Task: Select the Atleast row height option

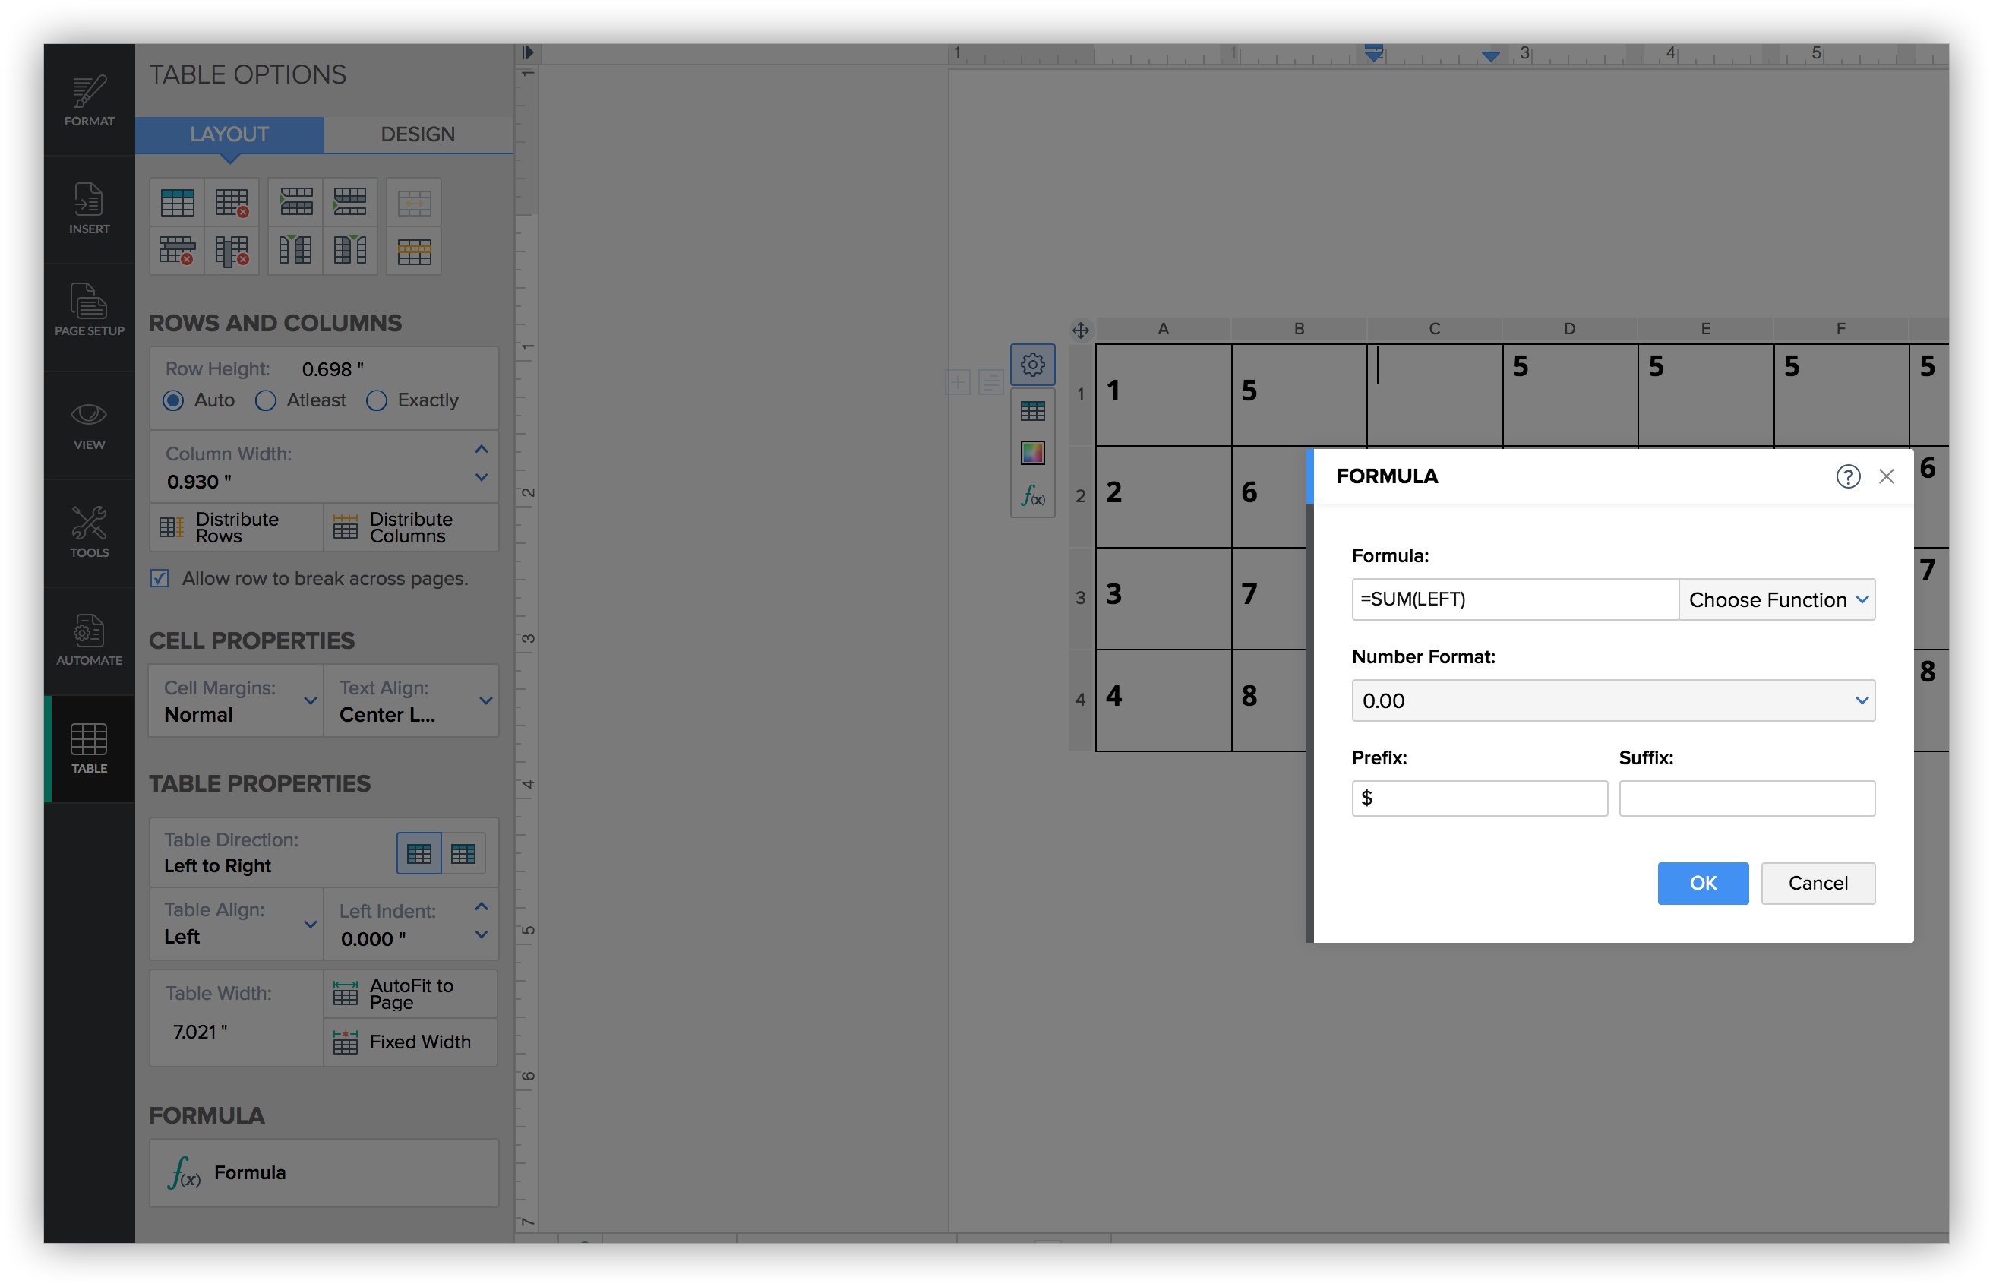Action: (266, 400)
